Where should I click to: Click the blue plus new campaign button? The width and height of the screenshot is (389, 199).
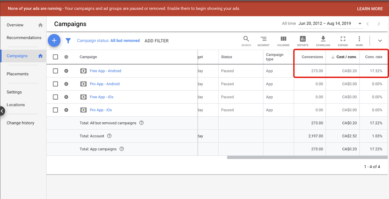(54, 40)
